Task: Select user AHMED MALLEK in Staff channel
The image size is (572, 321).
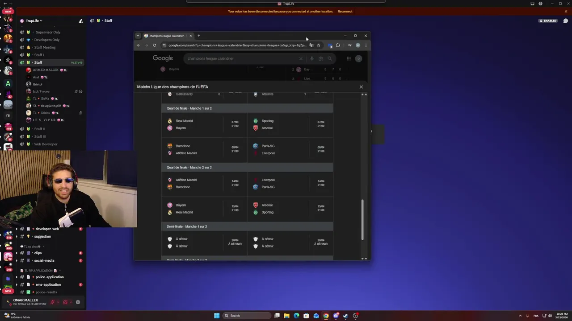Action: click(x=46, y=70)
